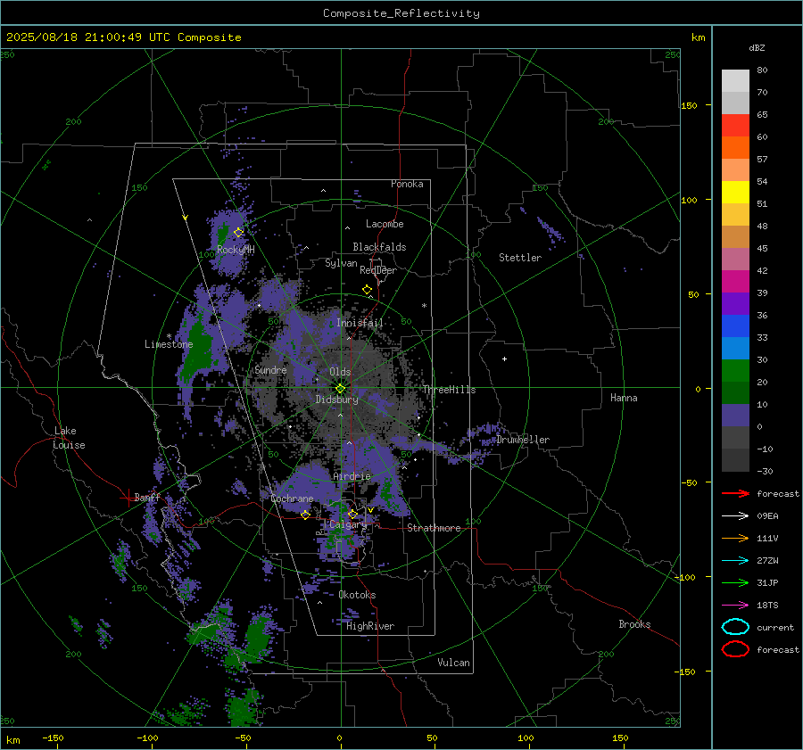Click the Hanna city label
The width and height of the screenshot is (803, 750).
(624, 398)
